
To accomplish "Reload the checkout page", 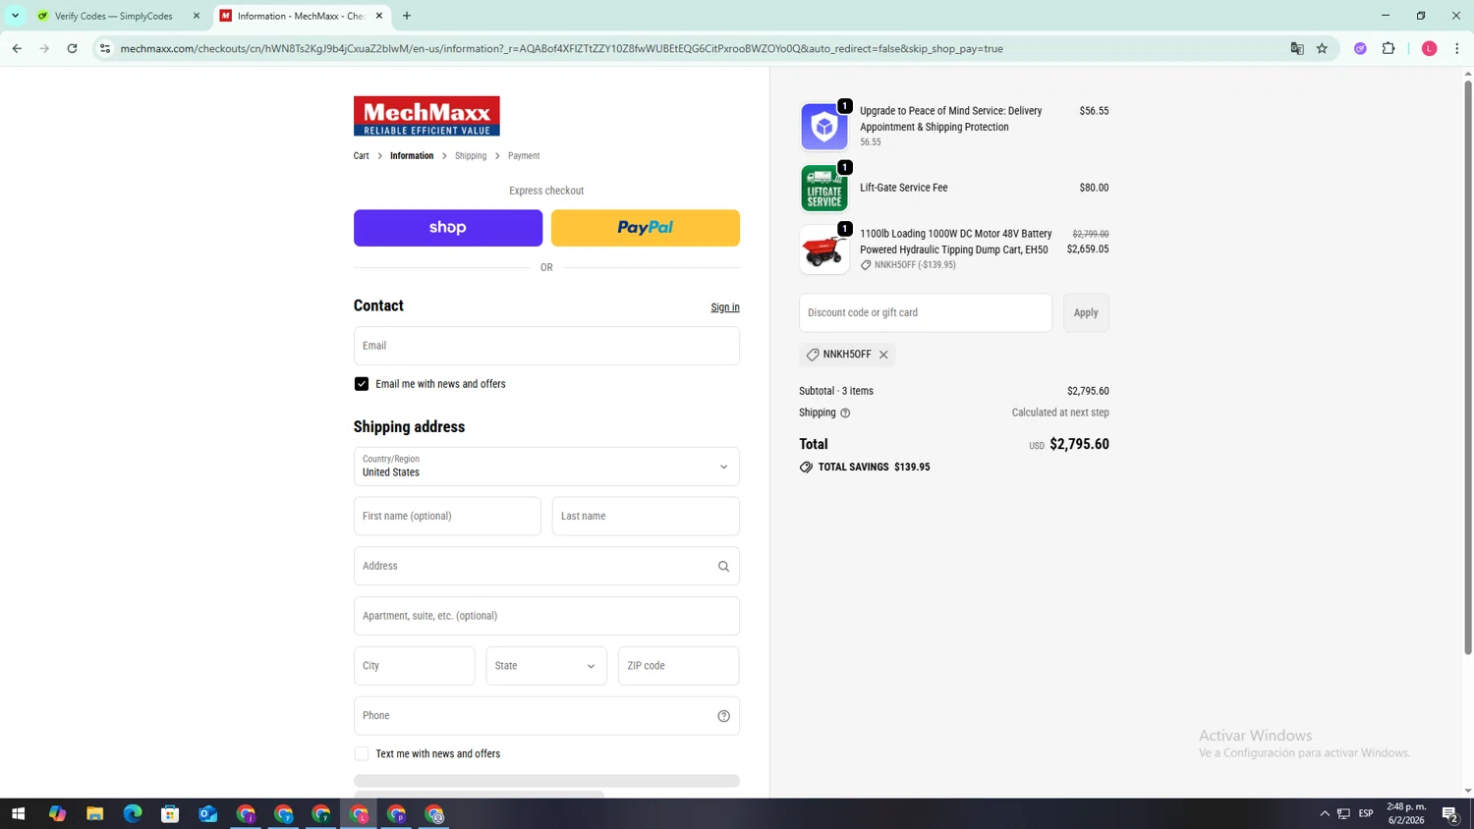I will click(x=72, y=48).
